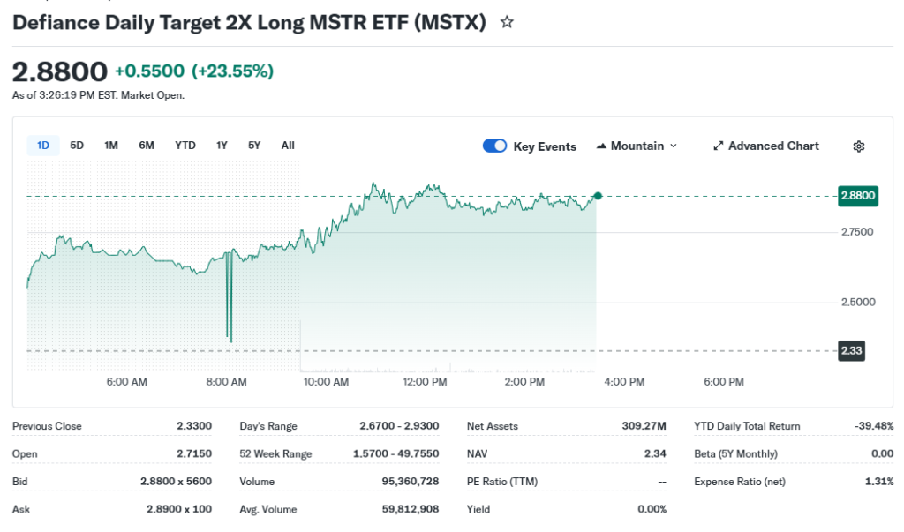Open chart settings gear icon
Screen dimensions: 904x532
pyautogui.click(x=858, y=146)
